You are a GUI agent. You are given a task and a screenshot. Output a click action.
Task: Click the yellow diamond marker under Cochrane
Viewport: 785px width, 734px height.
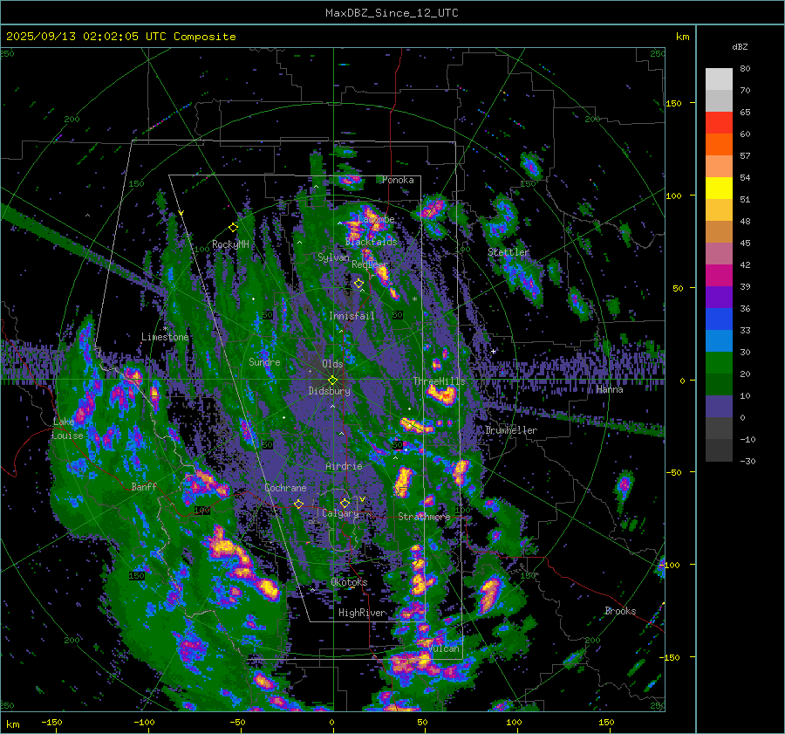[x=298, y=504]
